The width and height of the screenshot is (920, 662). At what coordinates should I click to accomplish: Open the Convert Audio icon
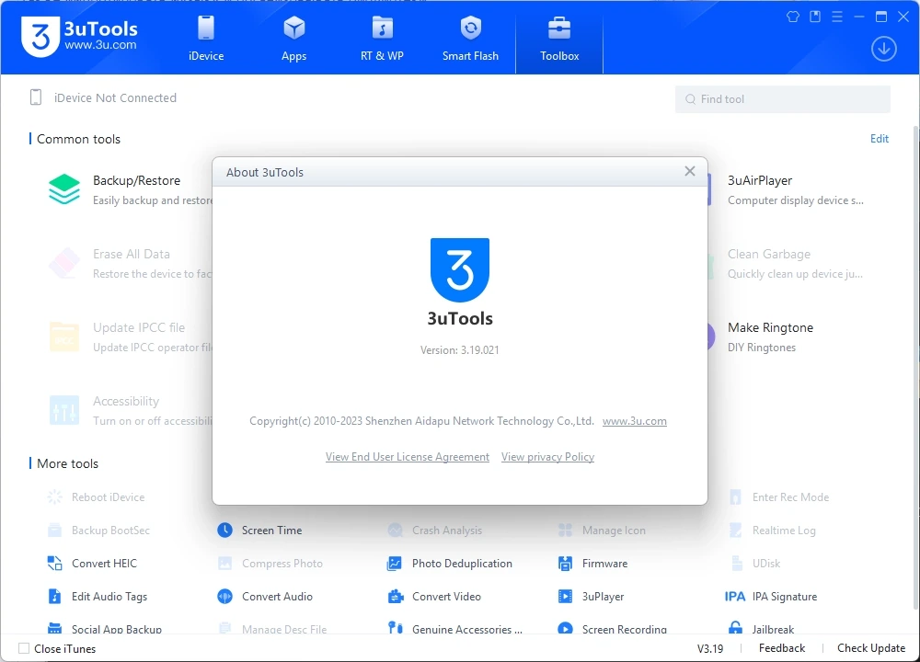224,597
